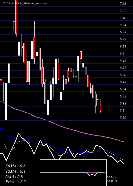Click the 7.27 price axis label
Image resolution: width=133 pixels, height=186 pixels.
click(123, 11)
